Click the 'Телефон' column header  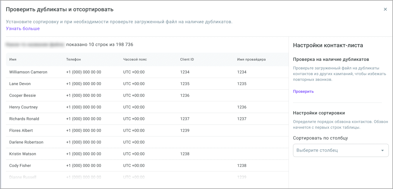[x=73, y=59]
